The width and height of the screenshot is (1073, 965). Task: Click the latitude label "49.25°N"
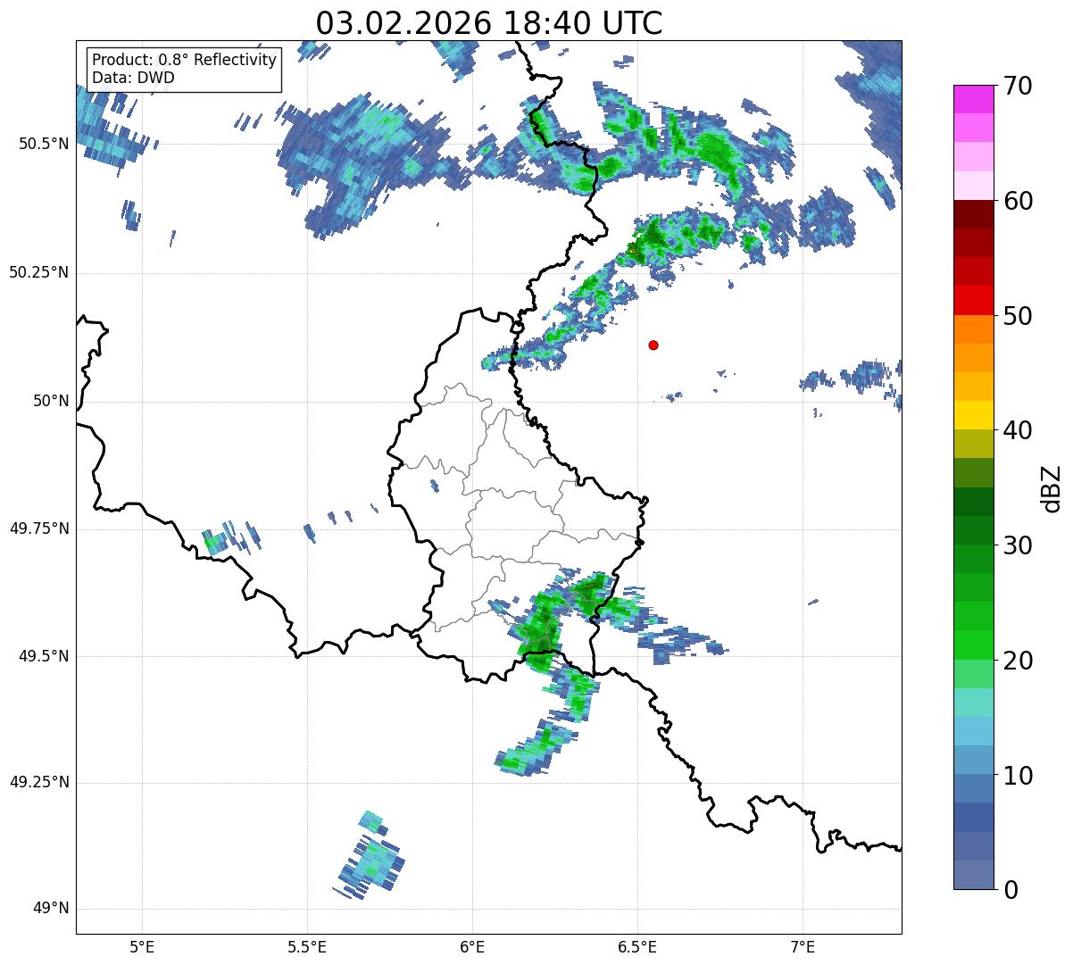tap(39, 782)
